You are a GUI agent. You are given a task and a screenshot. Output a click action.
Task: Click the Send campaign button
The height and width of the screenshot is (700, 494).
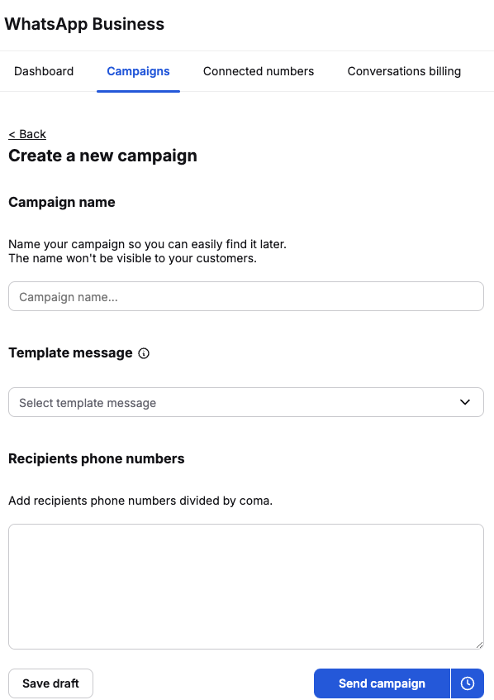[x=382, y=683]
